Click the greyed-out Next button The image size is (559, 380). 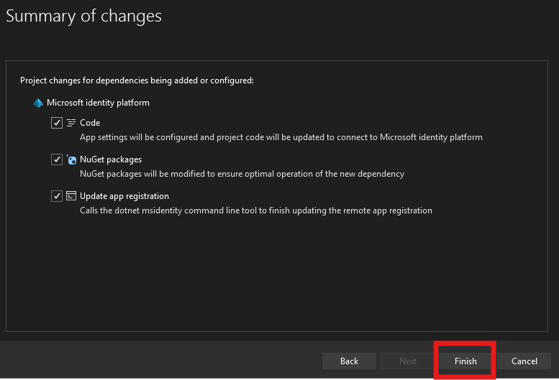407,361
